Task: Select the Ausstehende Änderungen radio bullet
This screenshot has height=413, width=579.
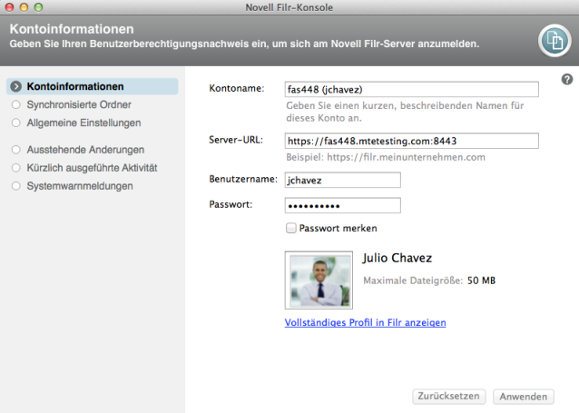Action: (15, 150)
